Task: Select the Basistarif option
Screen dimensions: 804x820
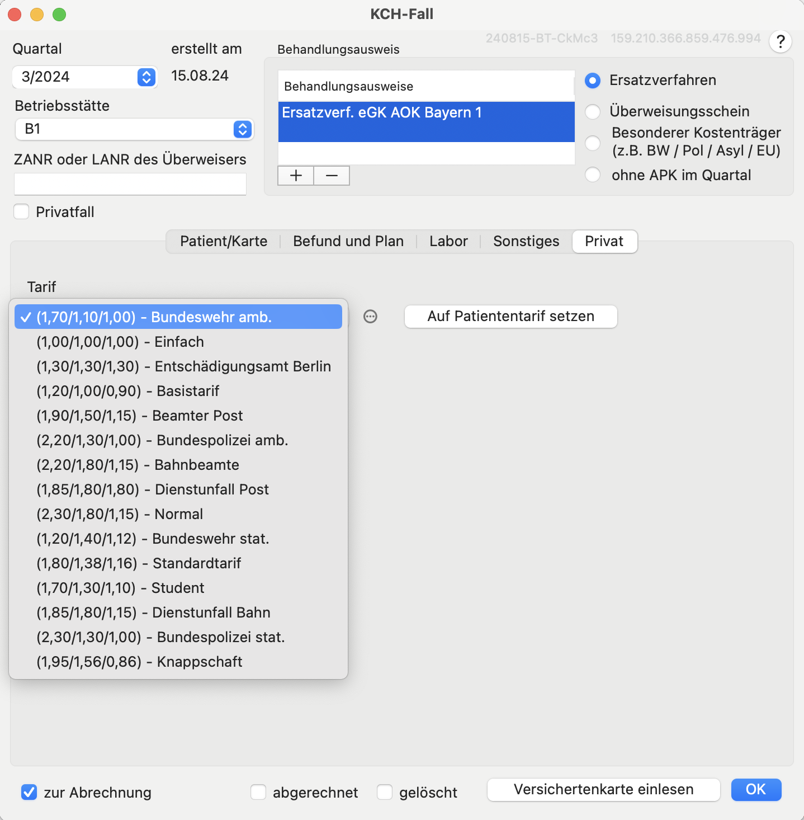Action: pyautogui.click(x=178, y=391)
